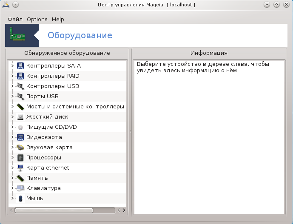The height and width of the screenshot is (224, 293).
Task: Click the hardware card banner icon
Action: coord(17,34)
